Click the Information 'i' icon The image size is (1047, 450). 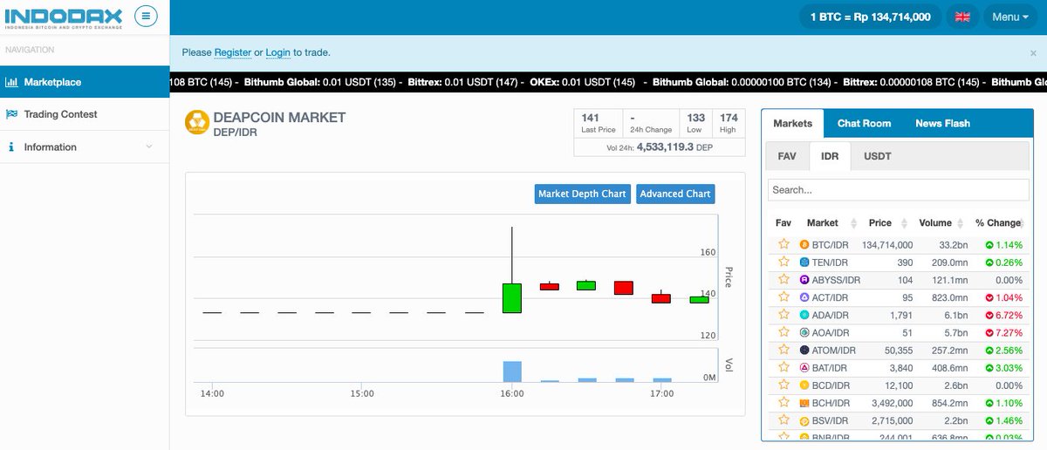tap(10, 147)
